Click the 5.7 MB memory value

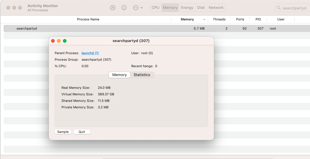199,28
